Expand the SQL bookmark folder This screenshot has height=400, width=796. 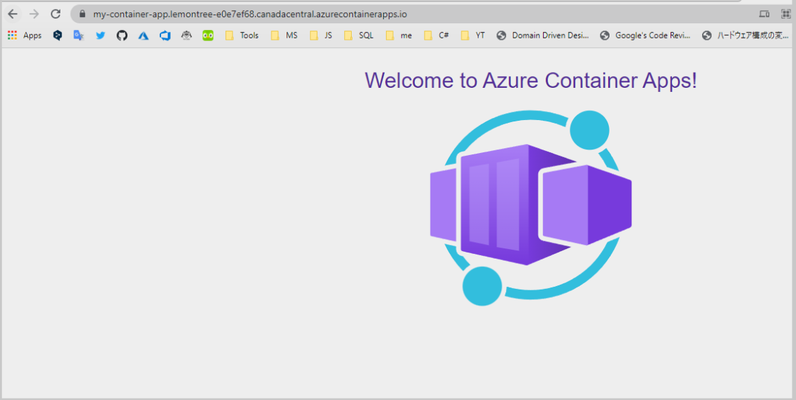pyautogui.click(x=359, y=36)
